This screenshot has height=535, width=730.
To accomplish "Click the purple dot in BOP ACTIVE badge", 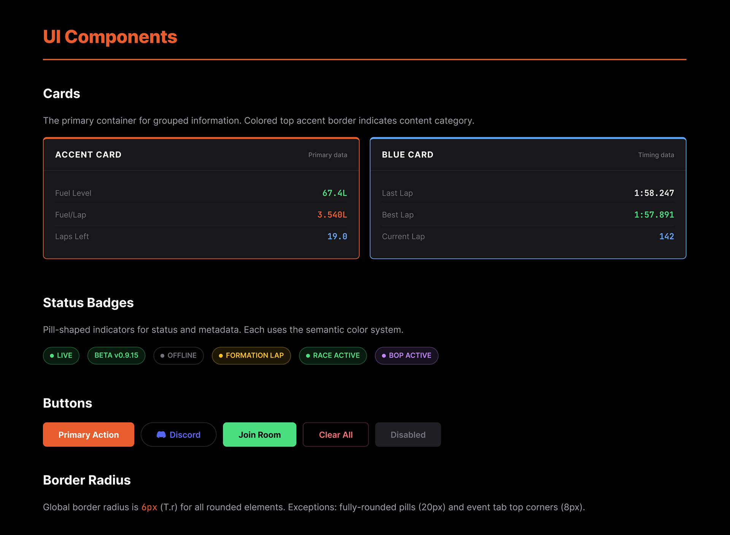I will coord(384,356).
